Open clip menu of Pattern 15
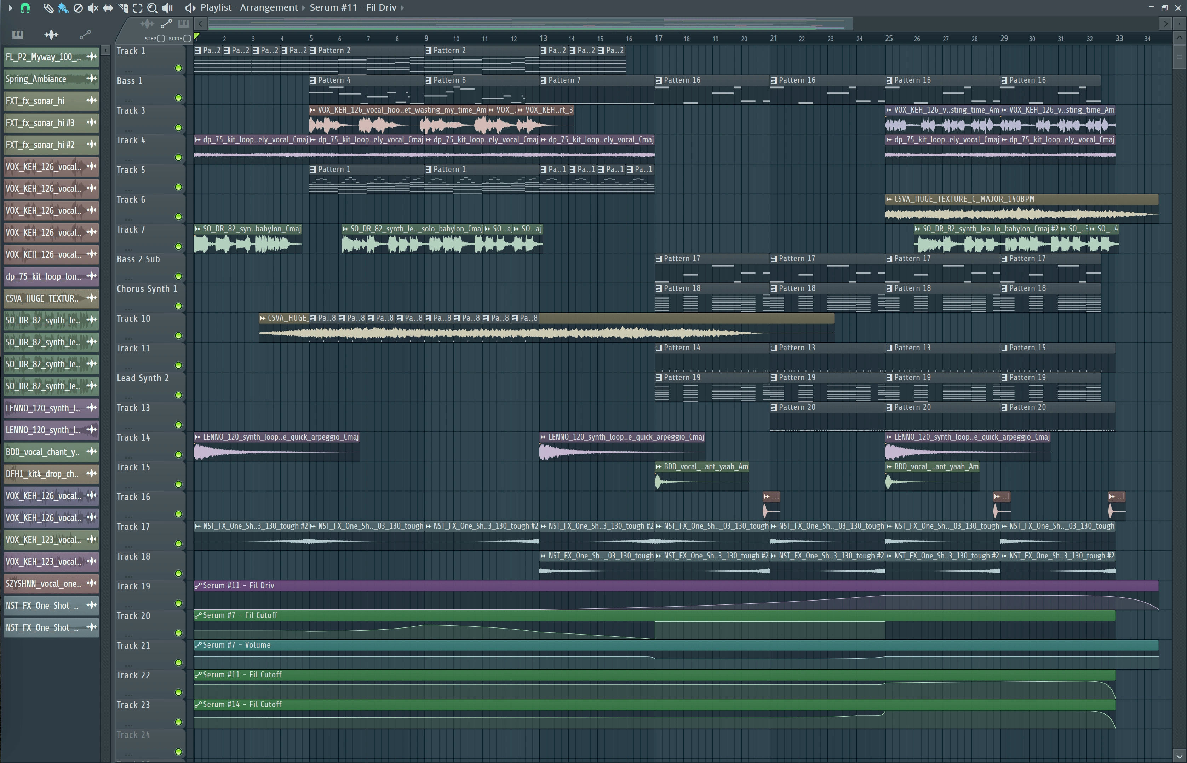Image resolution: width=1187 pixels, height=763 pixels. tap(1004, 348)
